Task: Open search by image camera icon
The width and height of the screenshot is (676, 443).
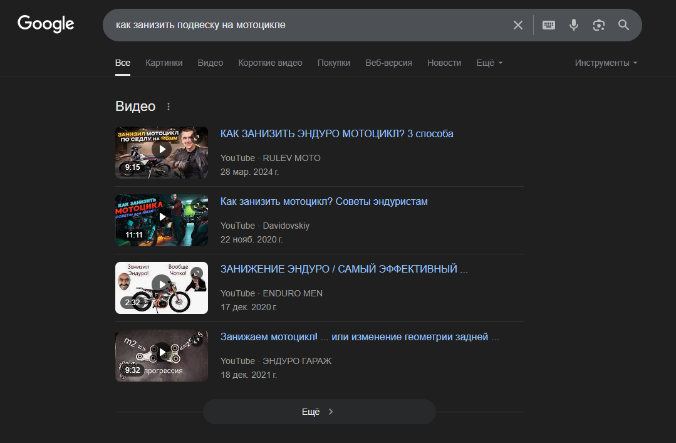Action: click(x=599, y=25)
